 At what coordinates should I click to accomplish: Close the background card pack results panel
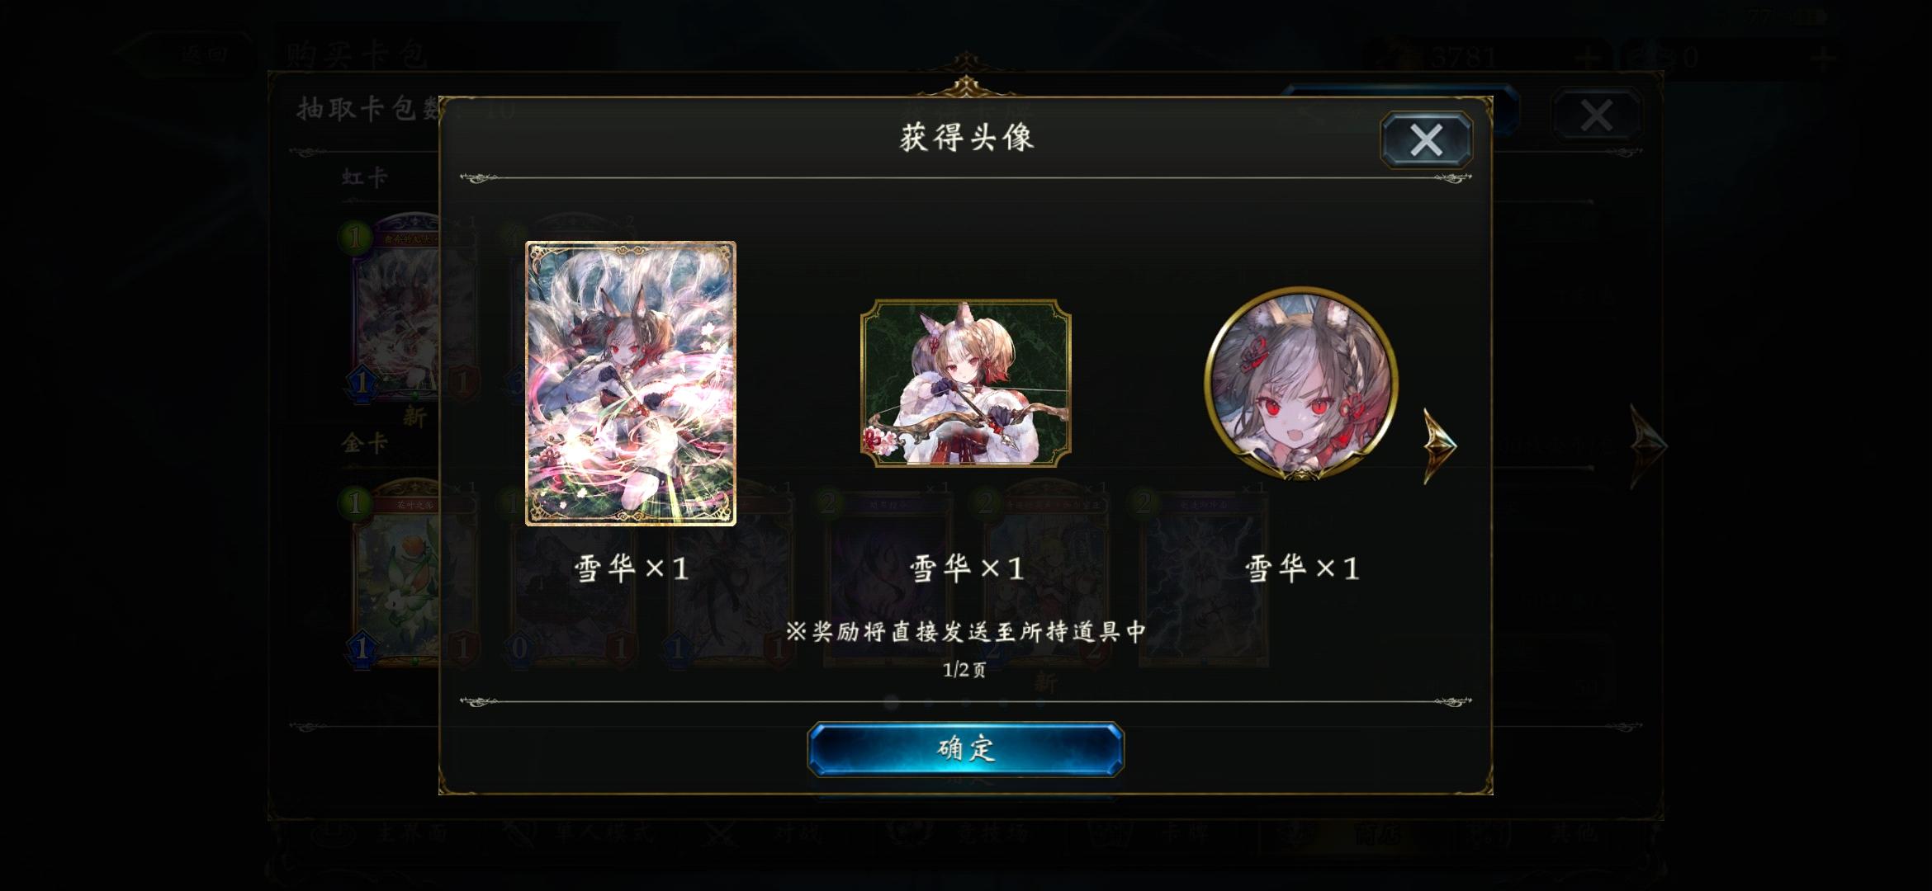click(1596, 115)
